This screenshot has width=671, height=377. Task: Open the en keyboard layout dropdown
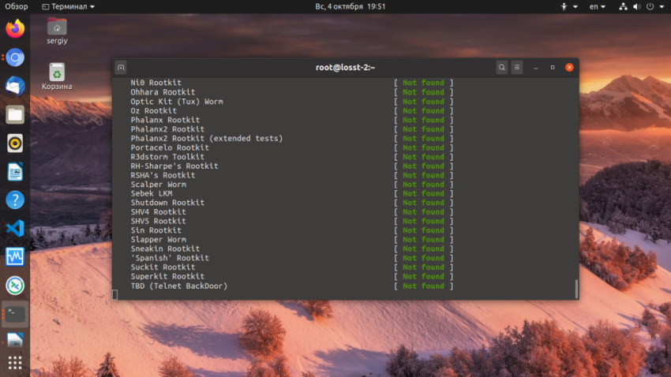[x=598, y=6]
